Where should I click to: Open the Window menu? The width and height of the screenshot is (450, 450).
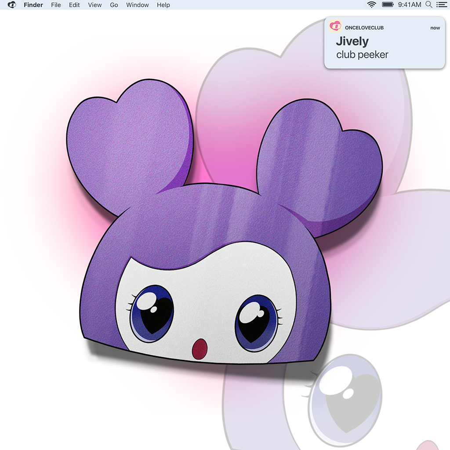pos(137,5)
